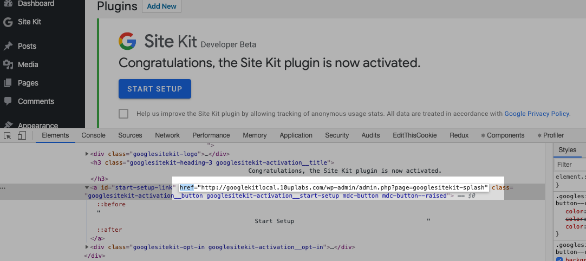The height and width of the screenshot is (261, 586).
Task: Click the googlesitekit-splash URL attribute value
Action: coord(343,187)
